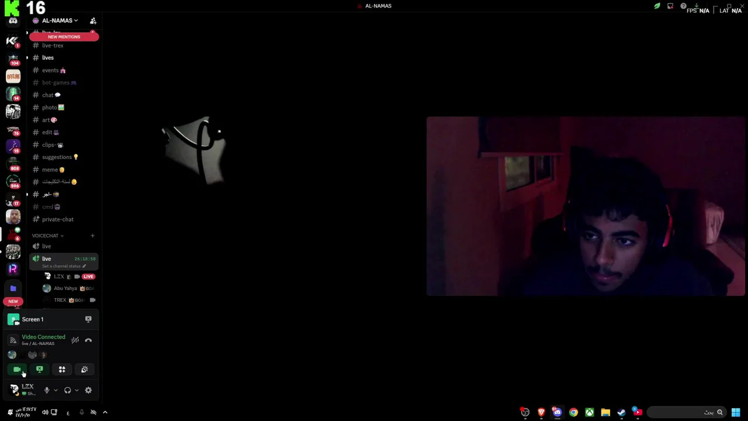The height and width of the screenshot is (421, 748).
Task: Open Windows Start button
Action: pyautogui.click(x=736, y=413)
